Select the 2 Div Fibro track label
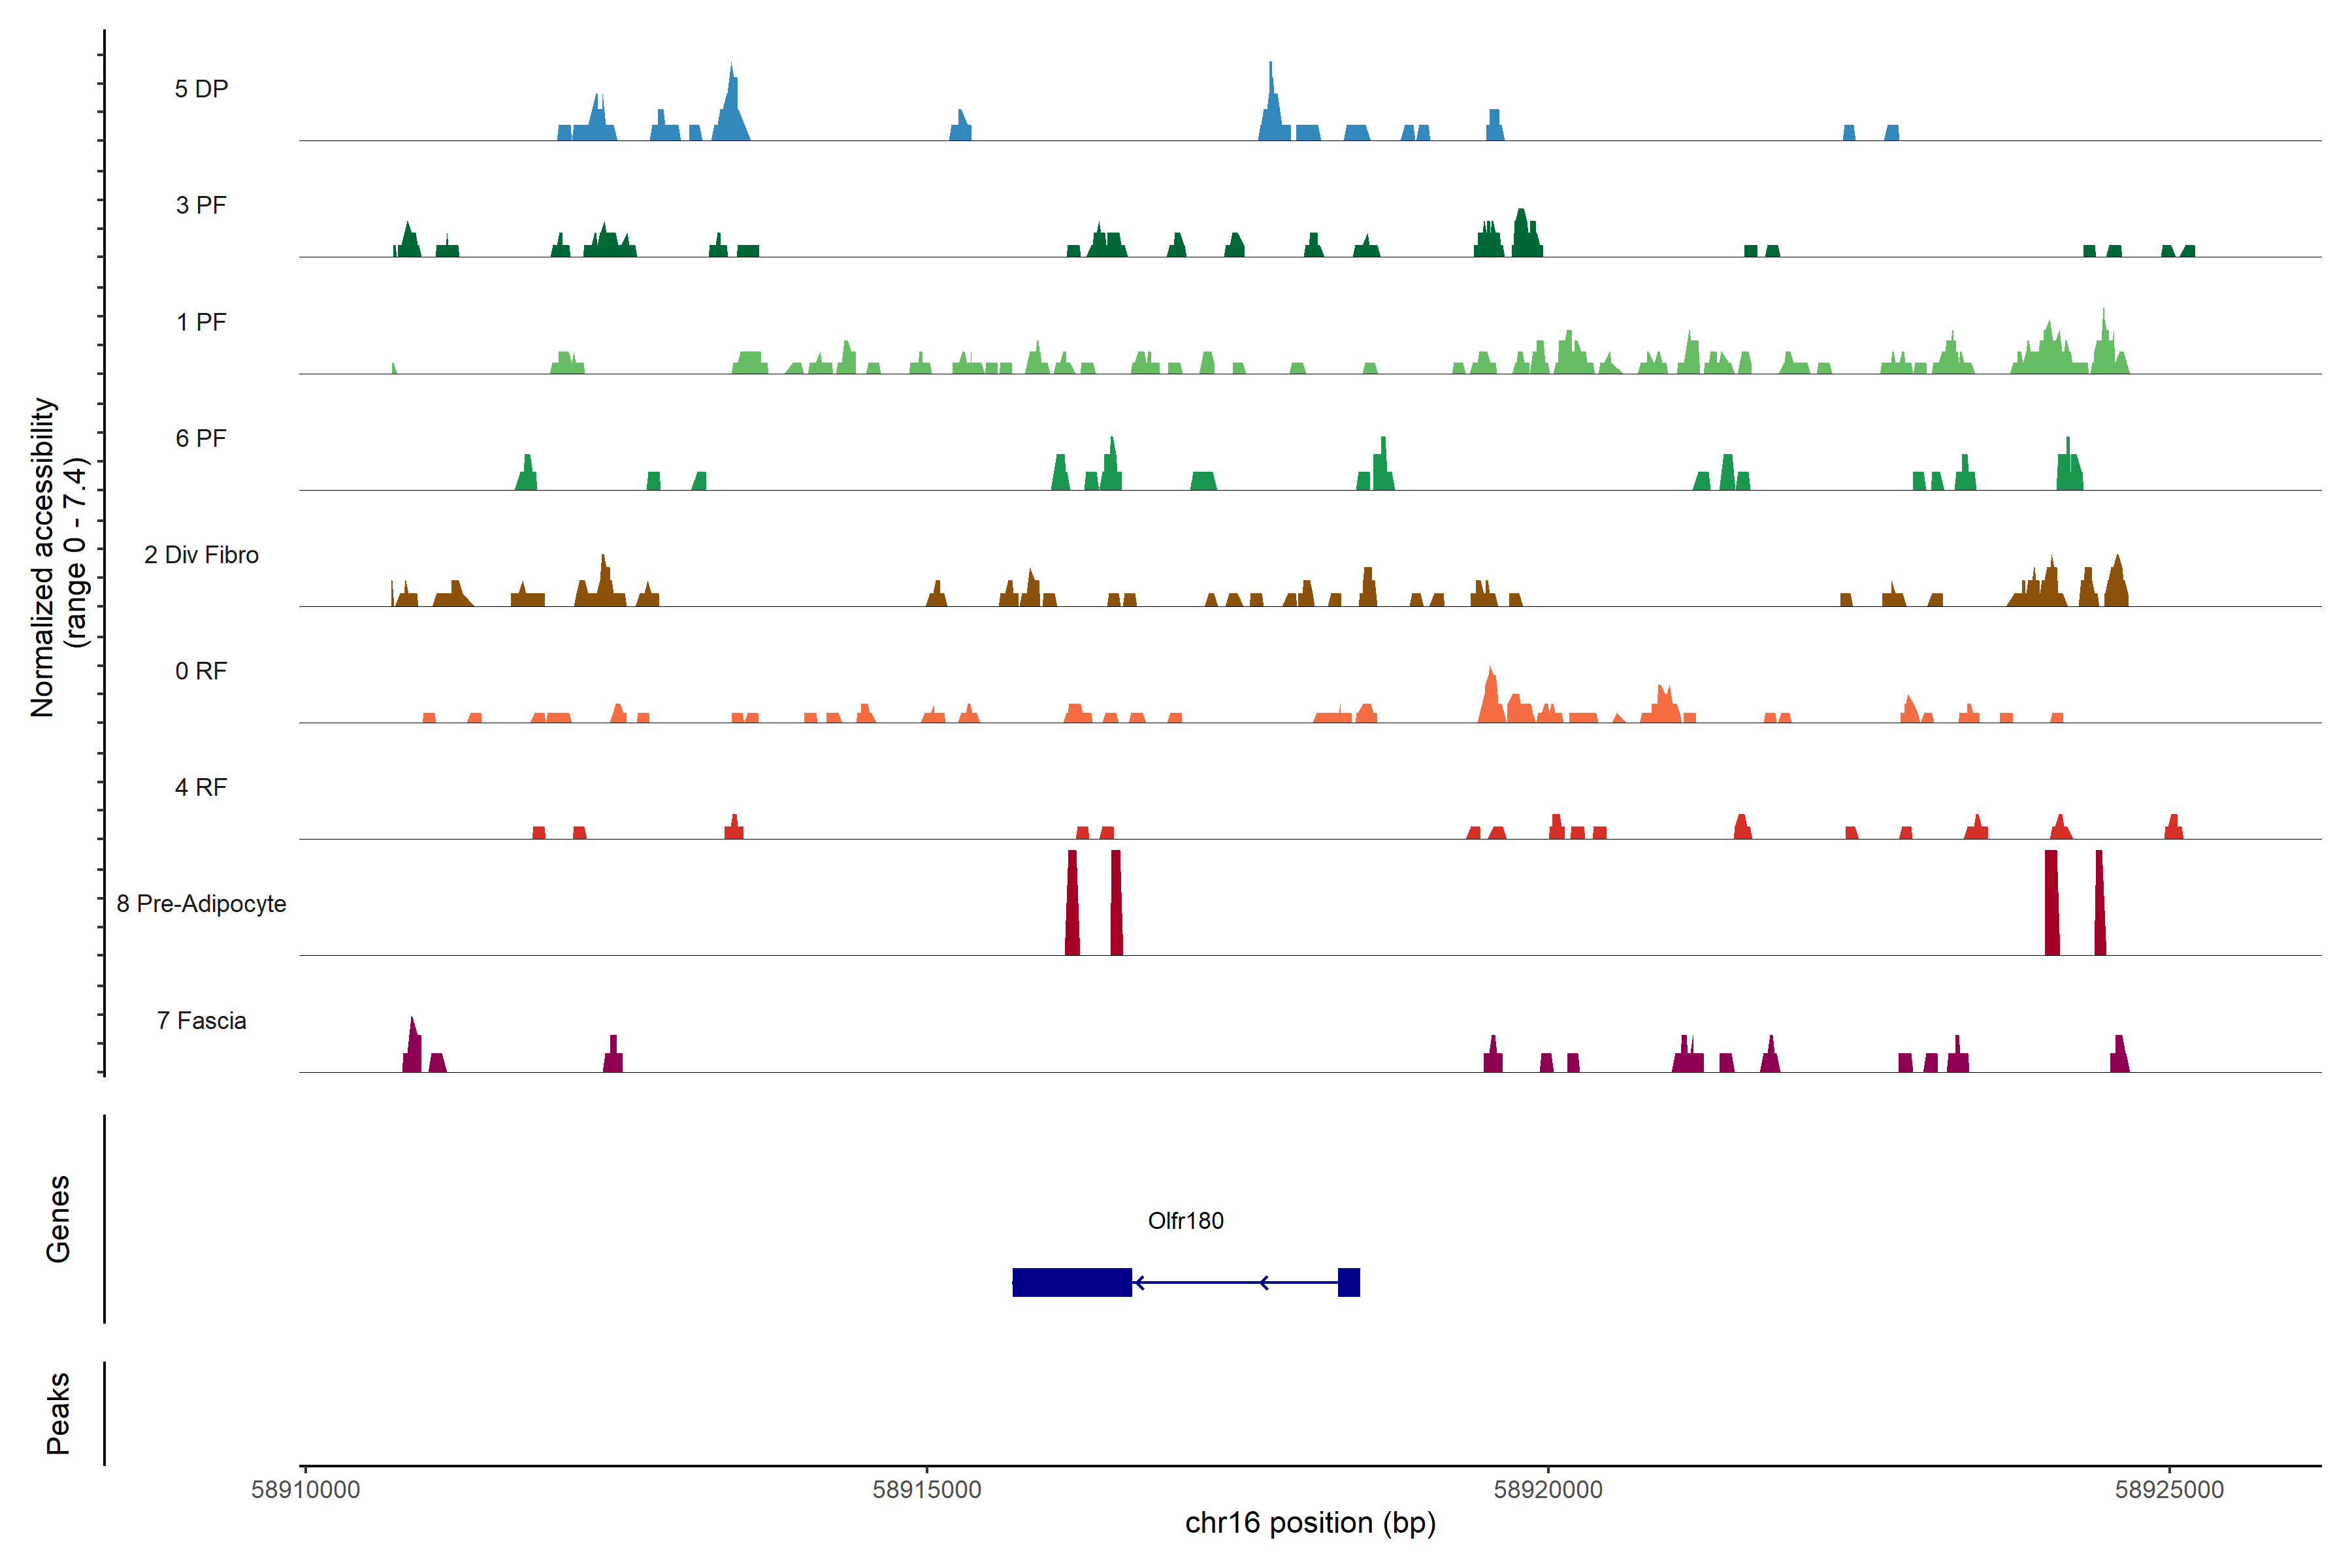This screenshot has height=1568, width=2352. coord(201,555)
